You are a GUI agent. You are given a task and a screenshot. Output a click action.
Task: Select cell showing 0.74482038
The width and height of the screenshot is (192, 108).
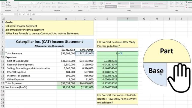(107, 61)
